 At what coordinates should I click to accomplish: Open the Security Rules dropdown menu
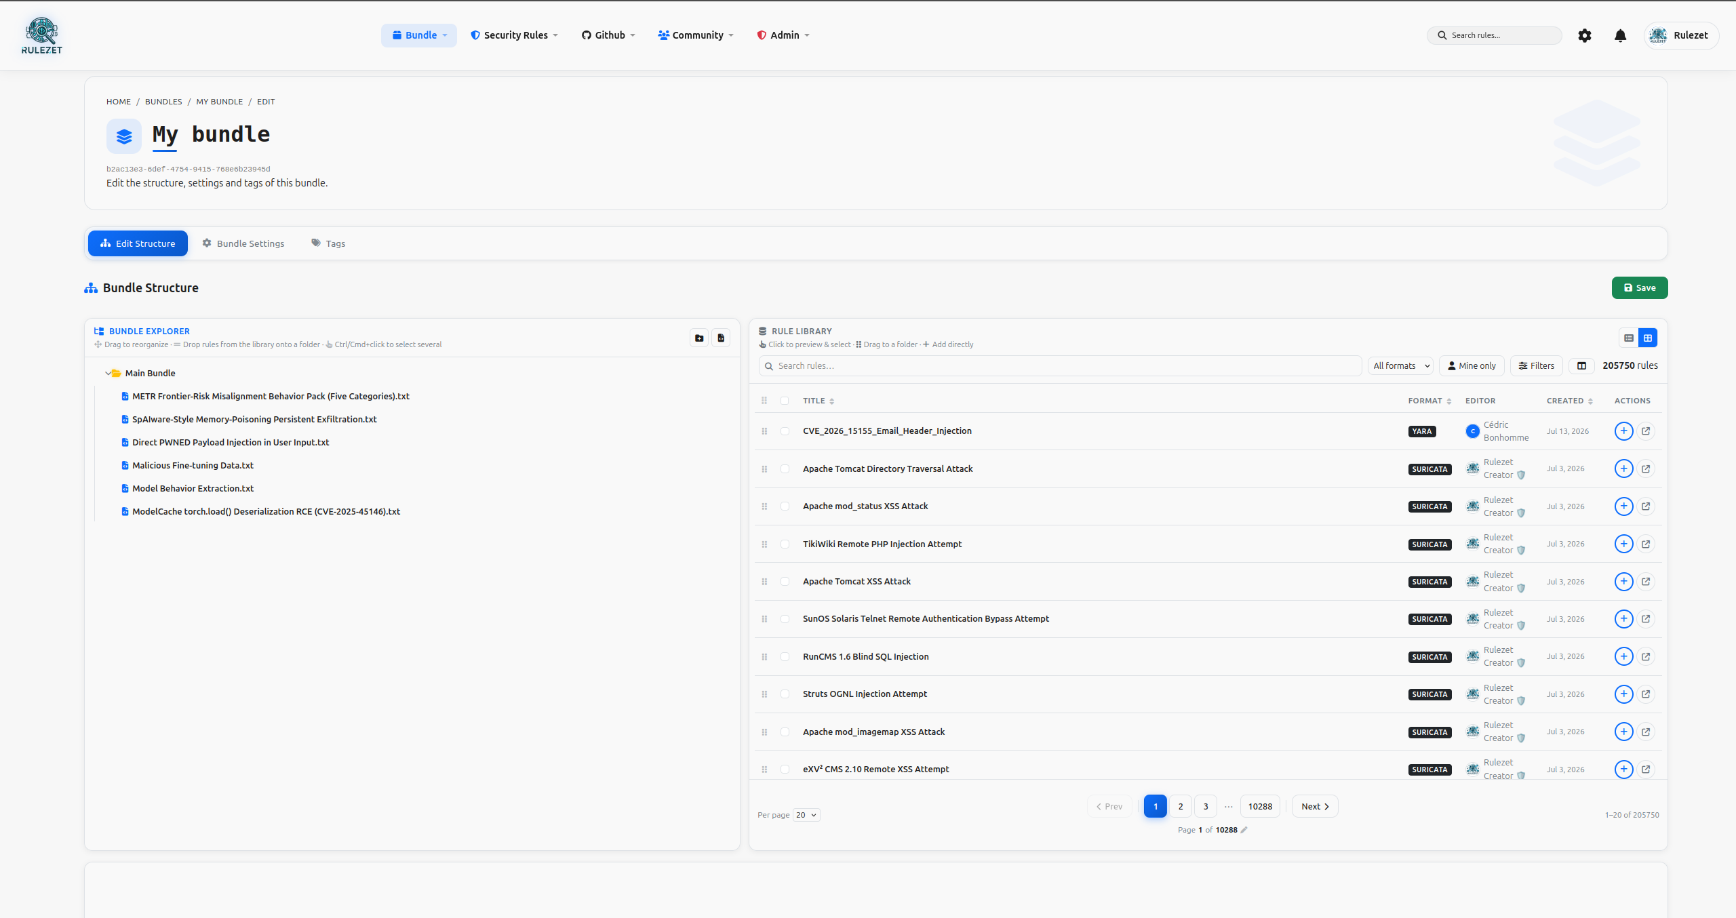pyautogui.click(x=514, y=35)
